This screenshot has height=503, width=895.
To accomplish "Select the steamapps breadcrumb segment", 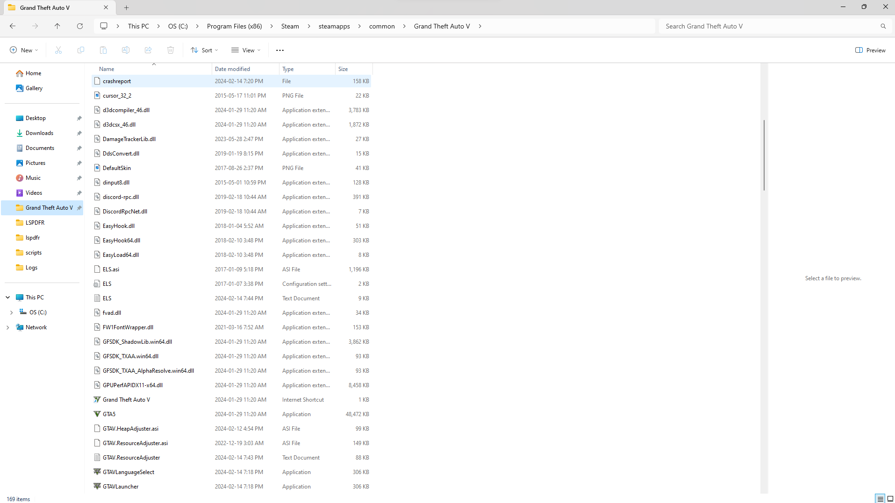I will [334, 26].
